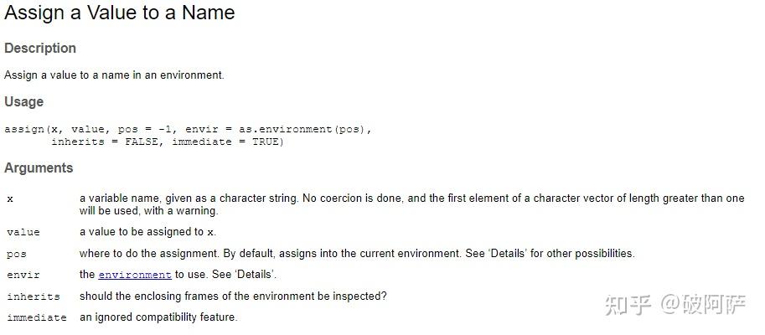Click the 'inherits = FALSE, immediate = TRUE' code line

coord(168,142)
